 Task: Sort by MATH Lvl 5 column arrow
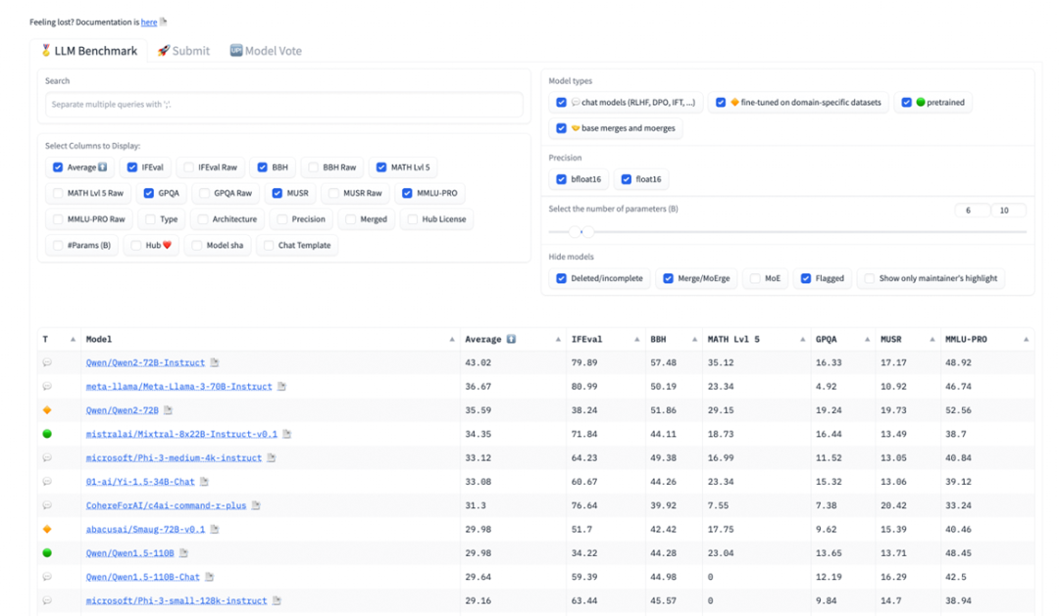click(x=802, y=340)
